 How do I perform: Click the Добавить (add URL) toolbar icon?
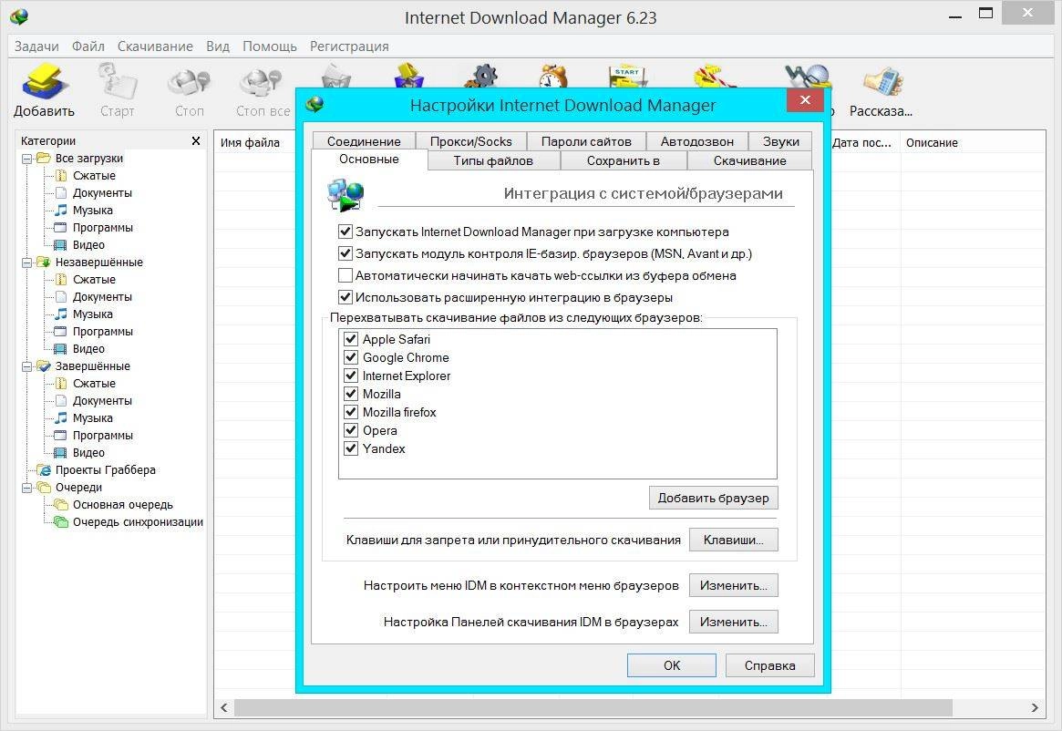(46, 81)
